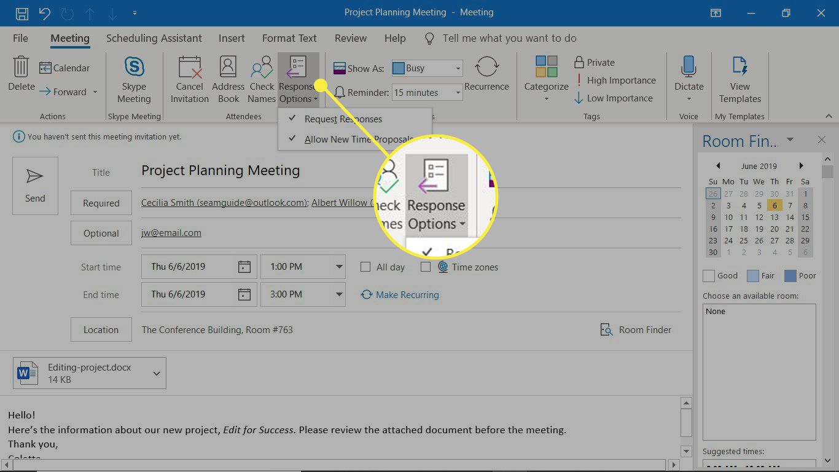The height and width of the screenshot is (472, 839).
Task: Switch to the Review tab
Action: coord(351,38)
